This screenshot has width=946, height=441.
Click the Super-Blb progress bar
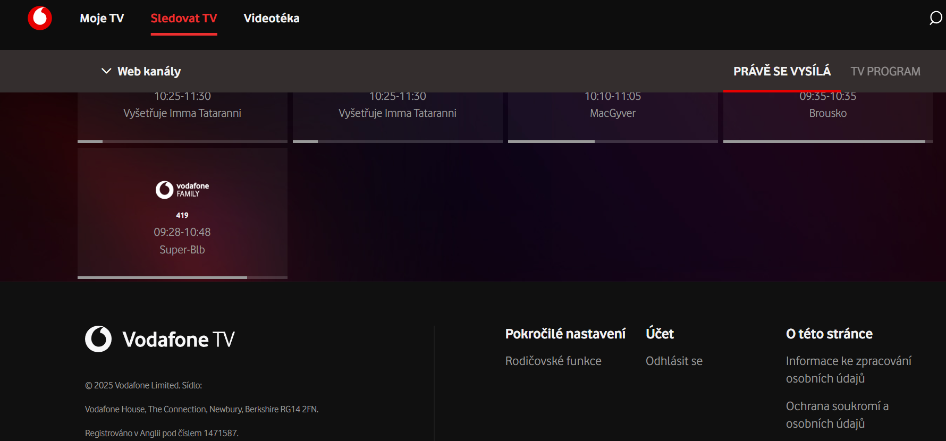[182, 277]
